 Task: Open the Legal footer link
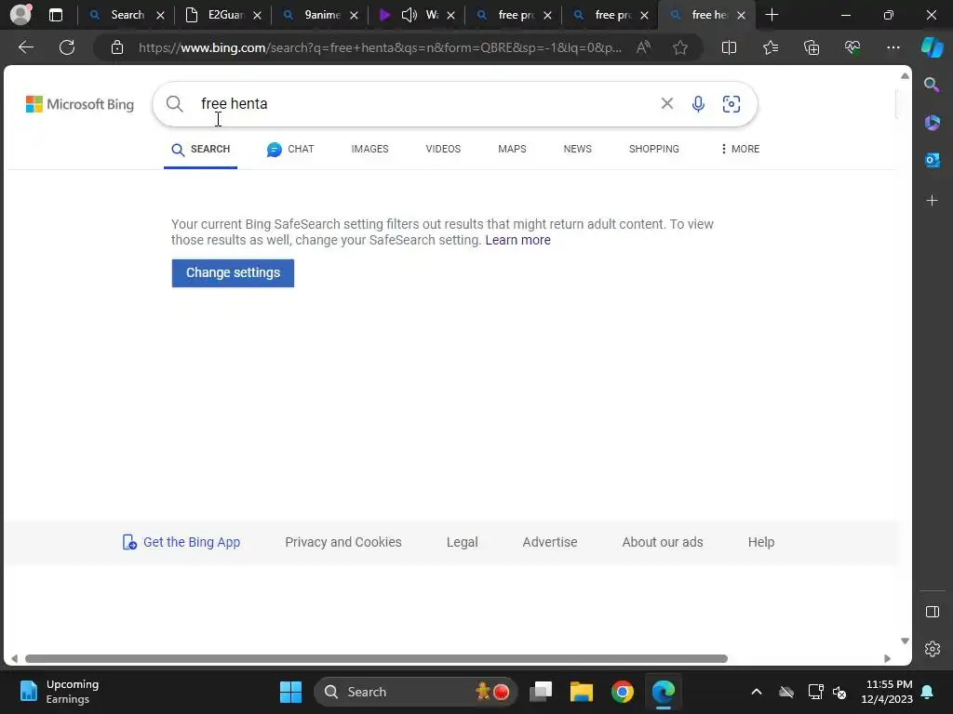pos(462,542)
